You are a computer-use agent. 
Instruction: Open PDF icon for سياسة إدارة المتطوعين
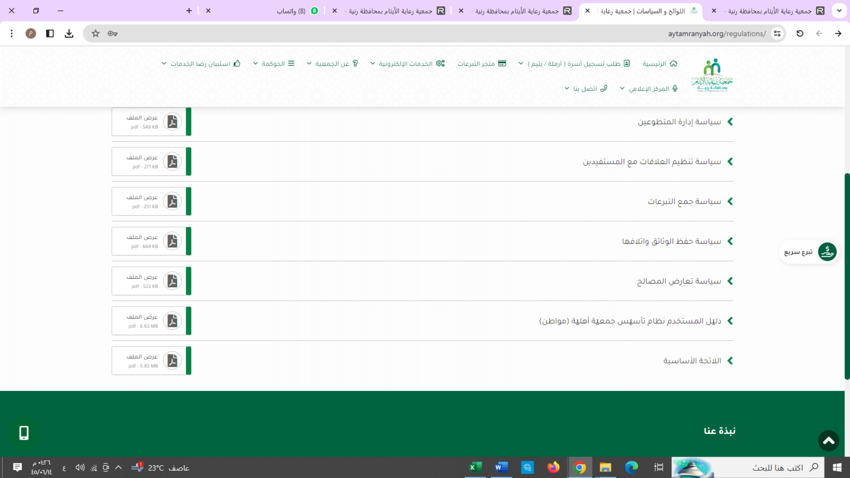(172, 121)
